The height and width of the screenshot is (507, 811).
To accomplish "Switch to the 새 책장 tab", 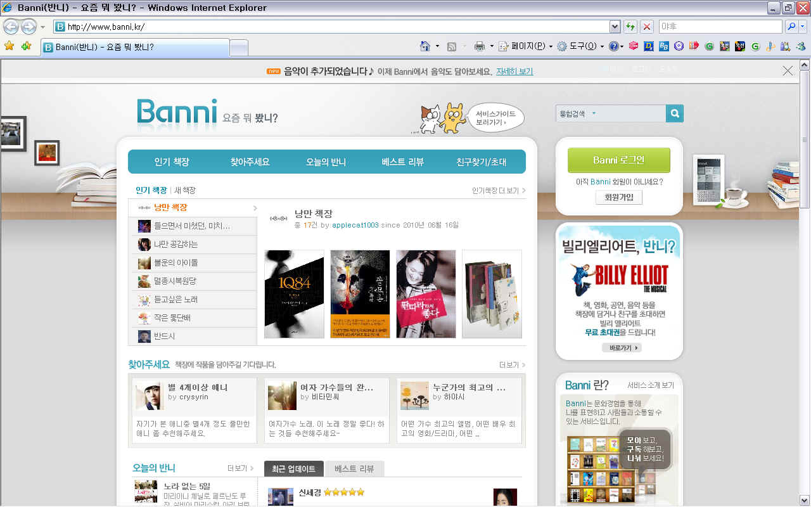I will tap(185, 190).
